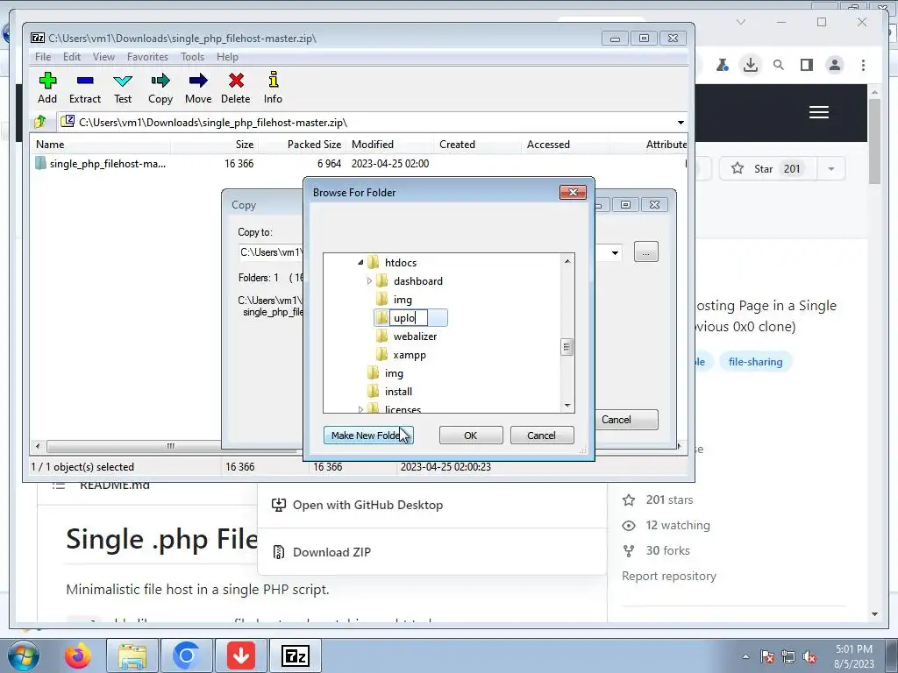
Task: Open the Star button dropdown on GitHub
Action: pos(831,169)
